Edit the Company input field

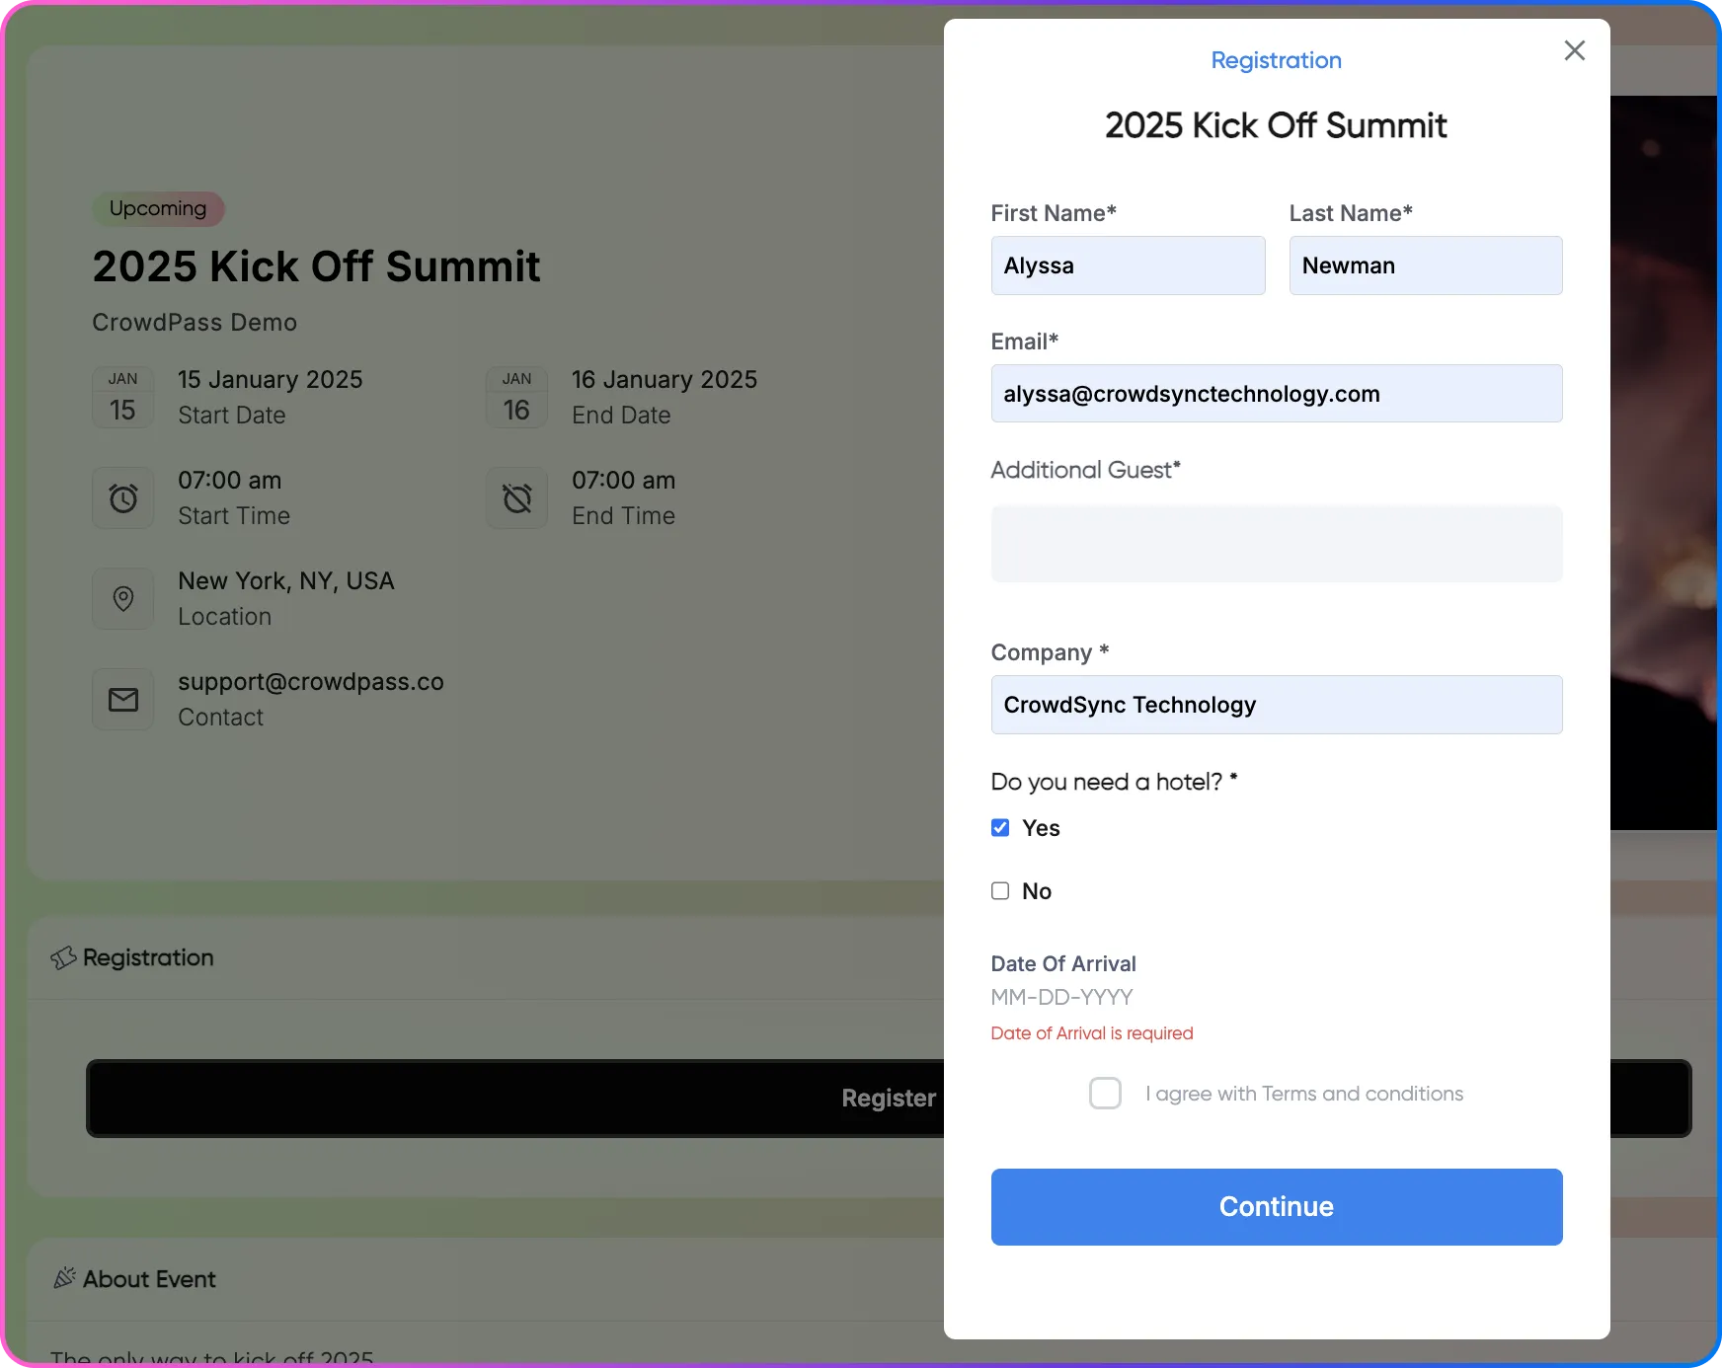pos(1276,705)
